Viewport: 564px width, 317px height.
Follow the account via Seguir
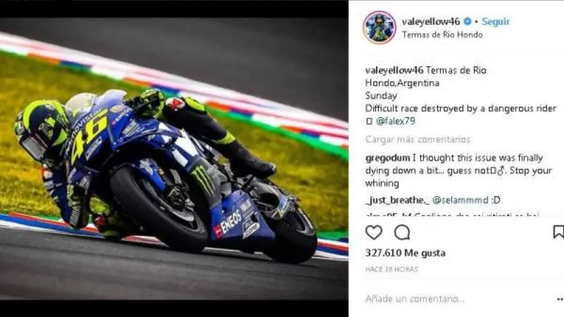click(x=496, y=22)
